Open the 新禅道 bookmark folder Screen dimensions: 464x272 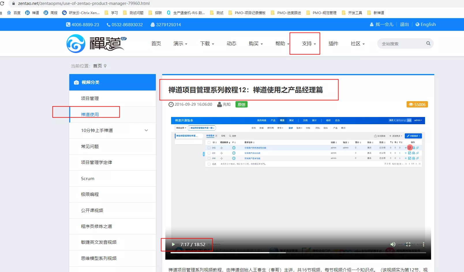pos(376,13)
